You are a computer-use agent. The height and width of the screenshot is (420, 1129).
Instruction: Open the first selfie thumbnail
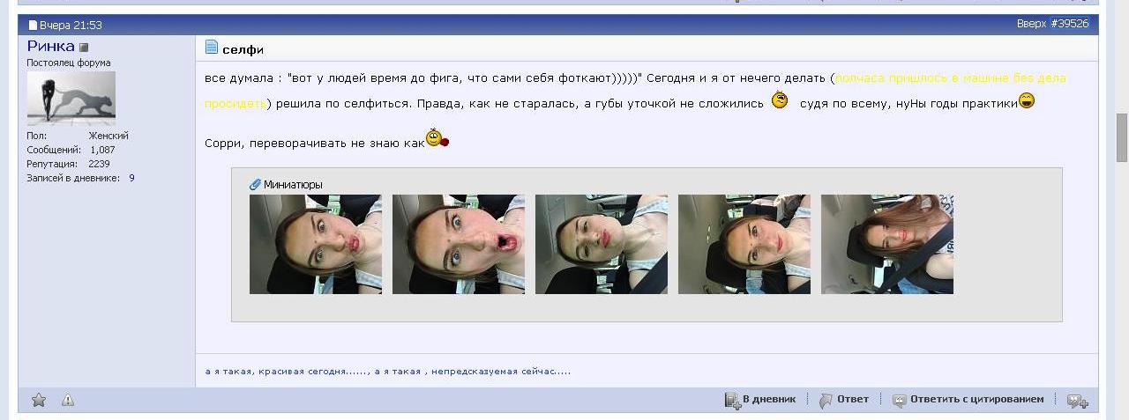click(x=316, y=244)
